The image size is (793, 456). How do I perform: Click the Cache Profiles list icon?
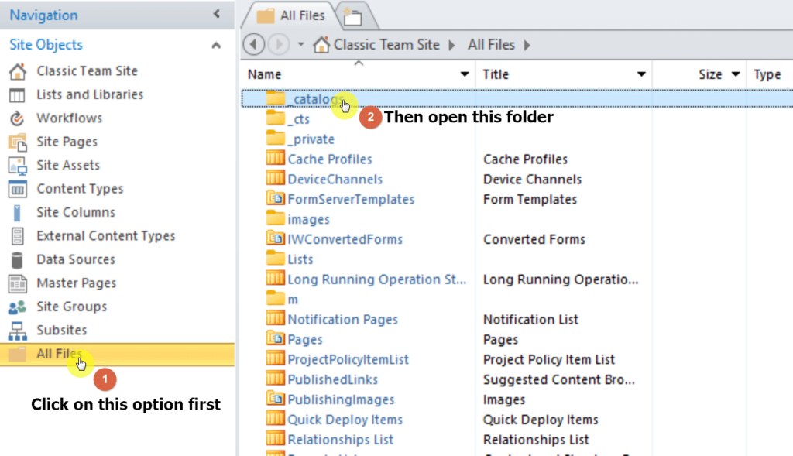tap(276, 158)
